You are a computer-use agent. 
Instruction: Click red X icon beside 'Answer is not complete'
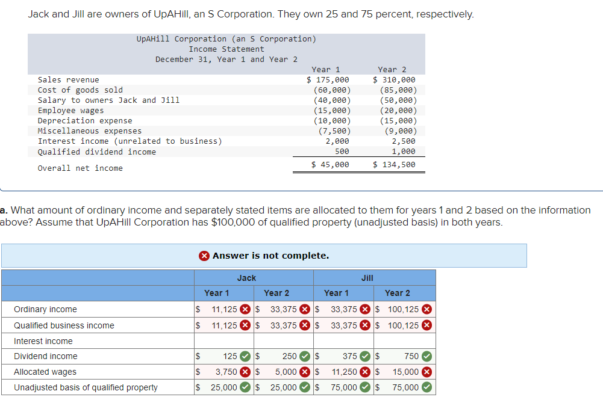point(204,256)
